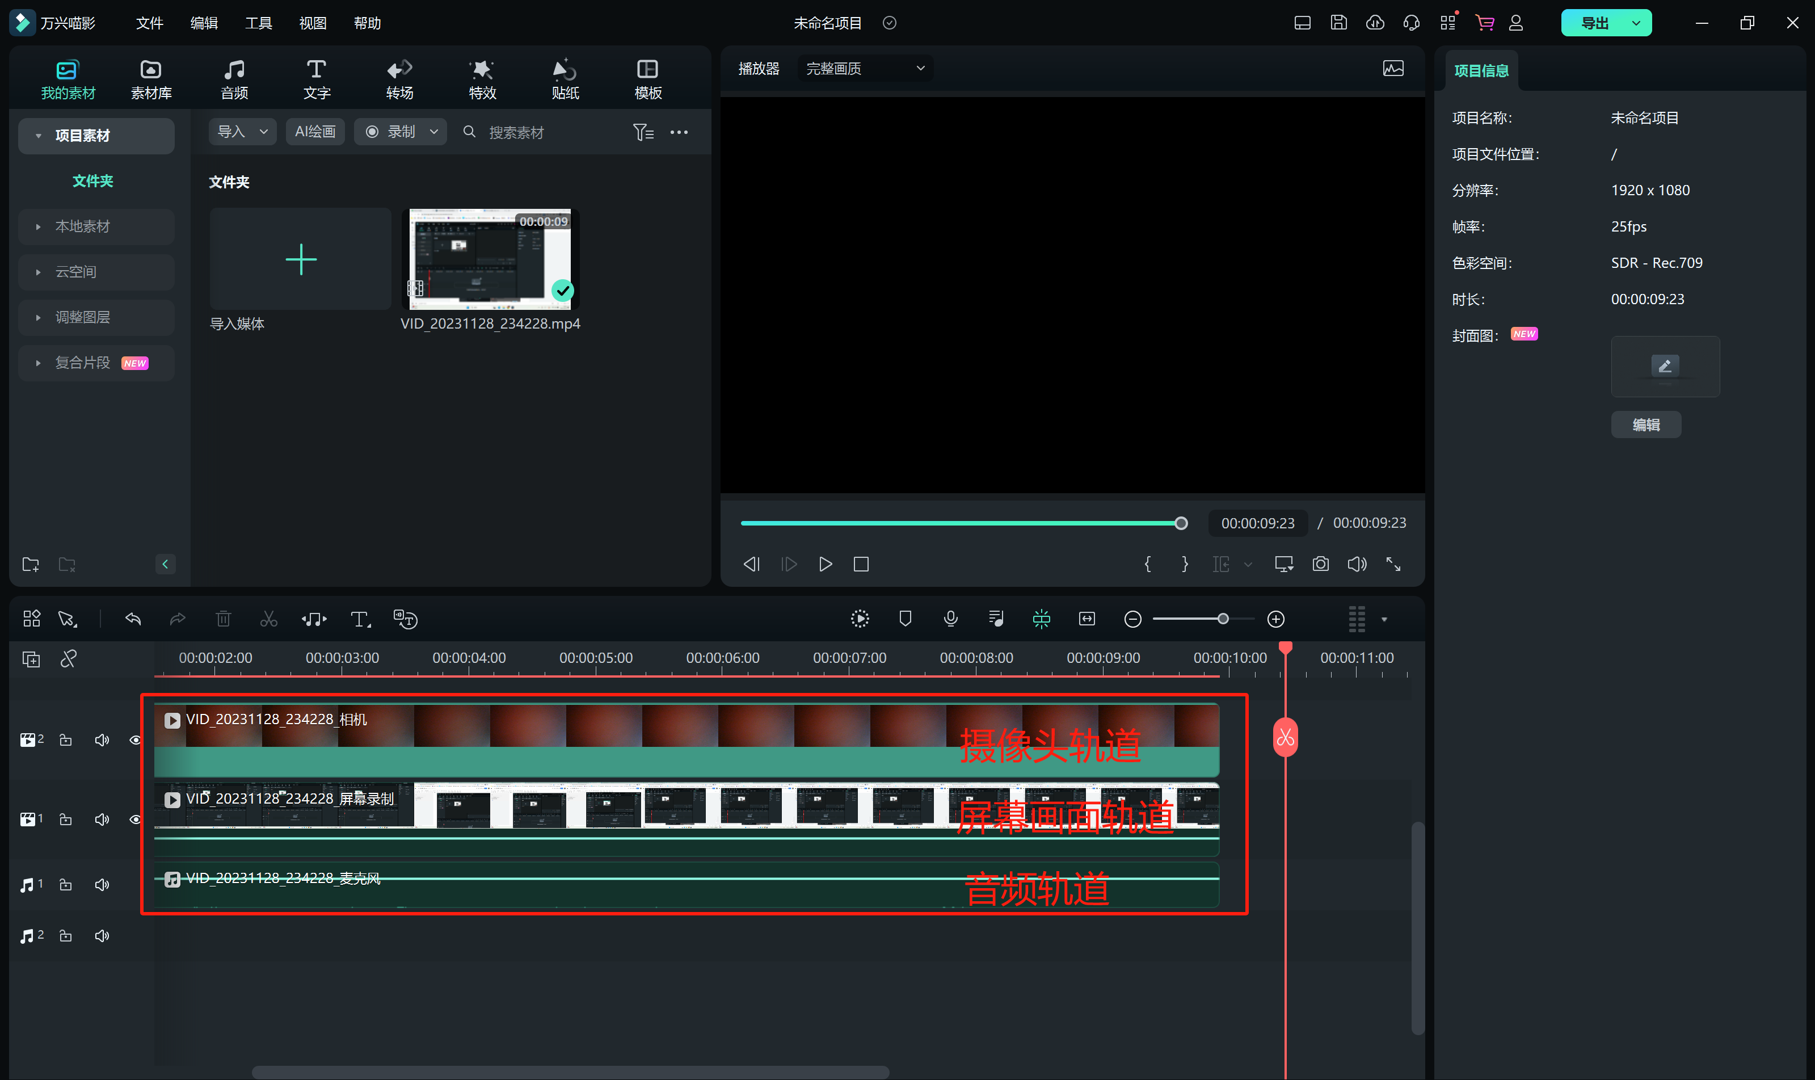Click the scissors split icon in timeline toolbar
The width and height of the screenshot is (1815, 1080).
268,619
